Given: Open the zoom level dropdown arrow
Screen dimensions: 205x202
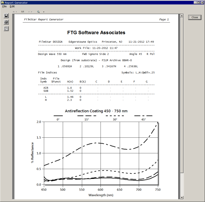Looking at the screenshot, I should coord(44,12).
